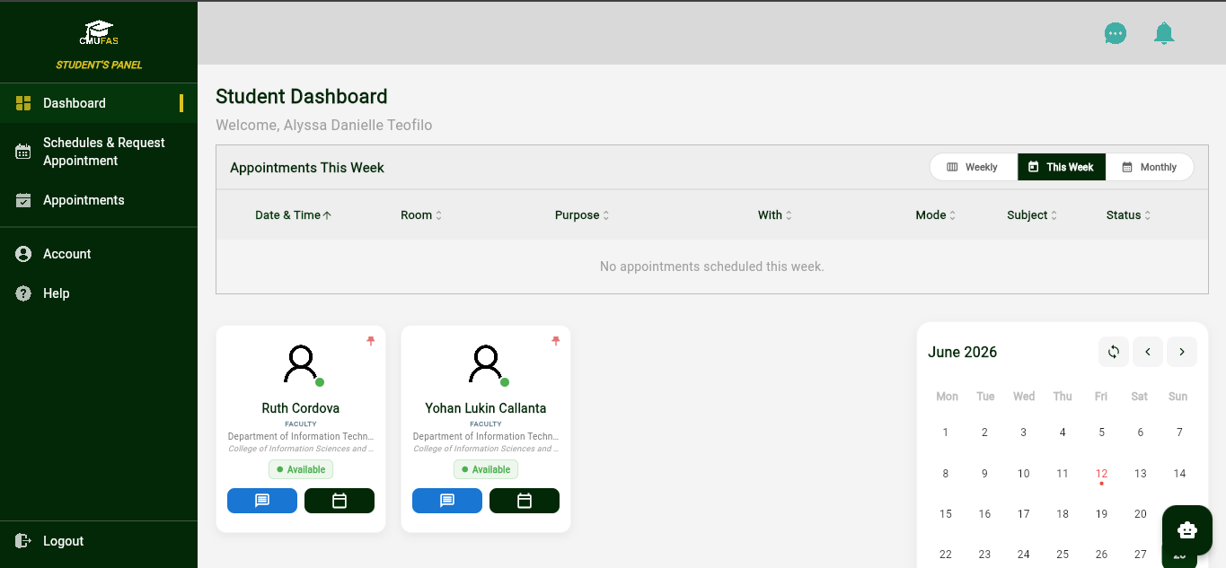Sort appointments by With column
This screenshot has width=1226, height=568.
click(775, 215)
